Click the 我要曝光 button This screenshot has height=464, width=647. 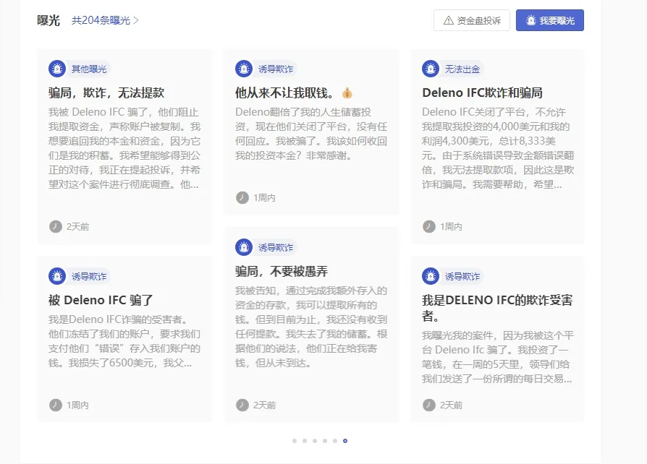pos(549,20)
